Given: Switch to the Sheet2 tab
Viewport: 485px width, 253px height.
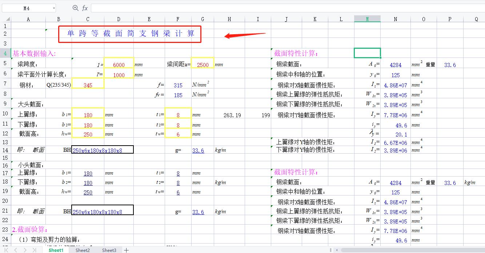Looking at the screenshot, I should pyautogui.click(x=83, y=250).
